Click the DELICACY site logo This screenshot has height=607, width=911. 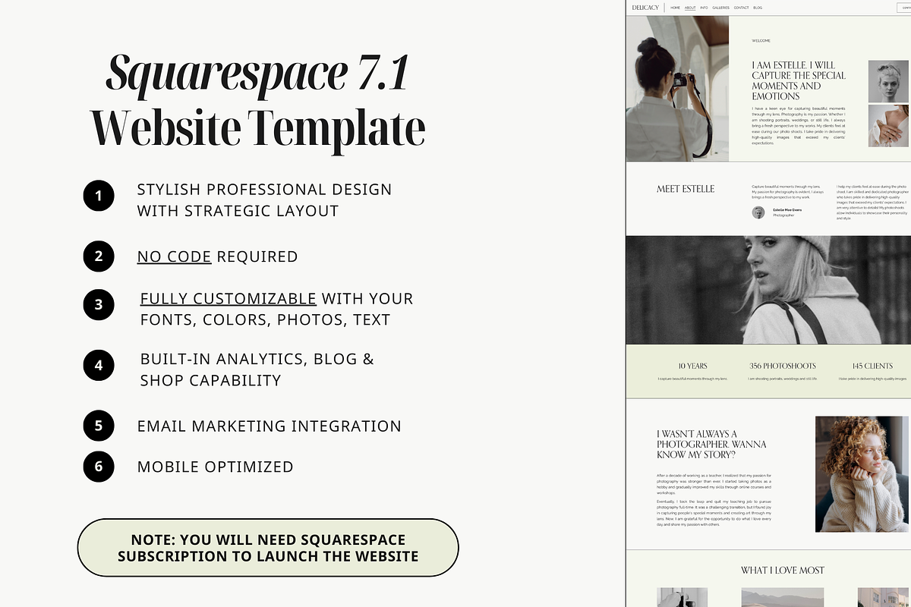[x=645, y=8]
